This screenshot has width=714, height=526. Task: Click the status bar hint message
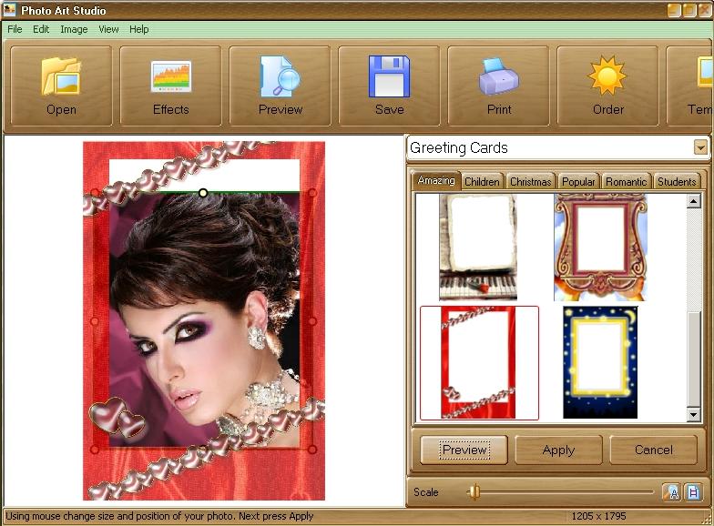point(159,516)
